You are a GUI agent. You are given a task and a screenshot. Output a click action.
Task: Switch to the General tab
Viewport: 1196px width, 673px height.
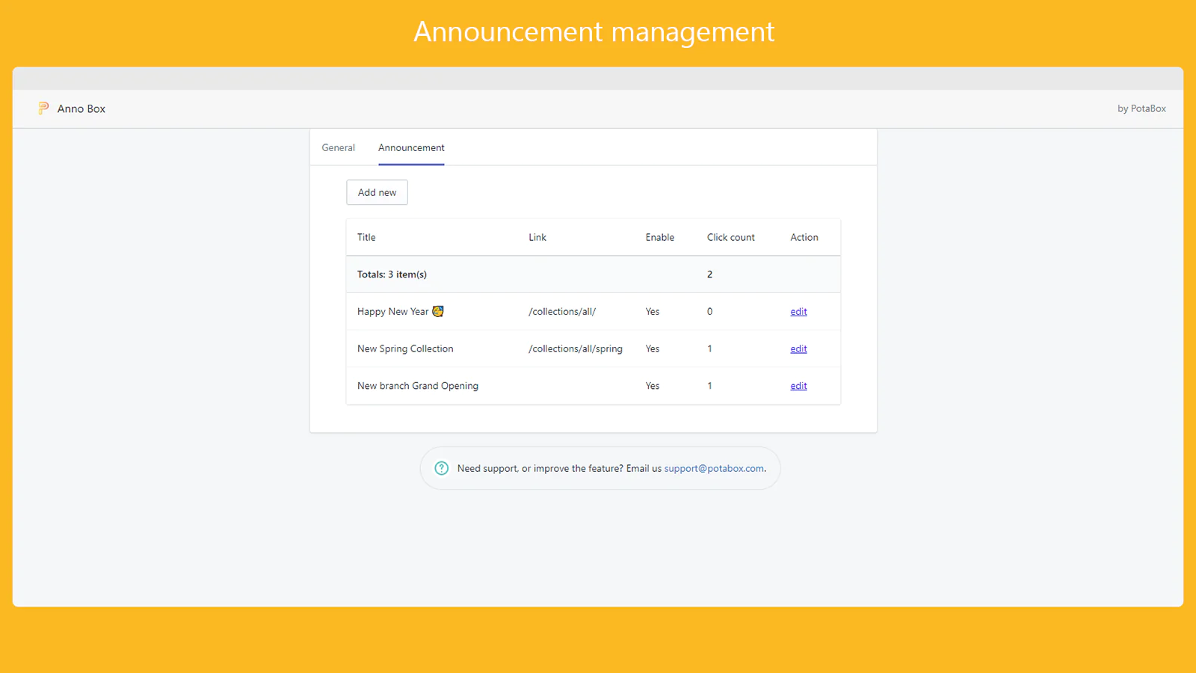click(x=338, y=148)
